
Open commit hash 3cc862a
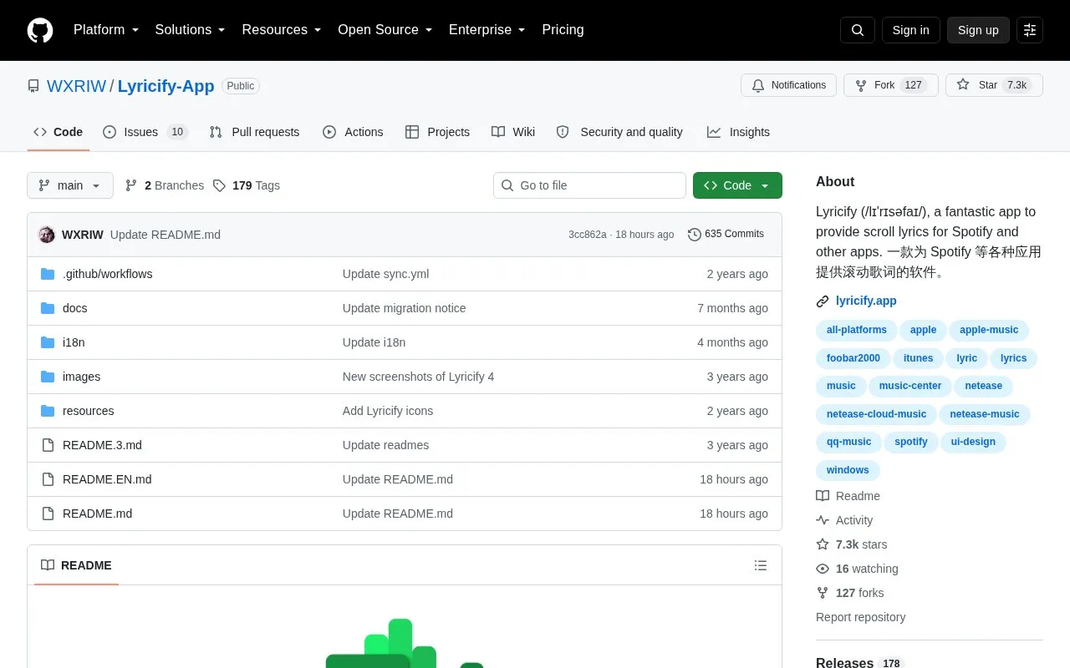[587, 235]
